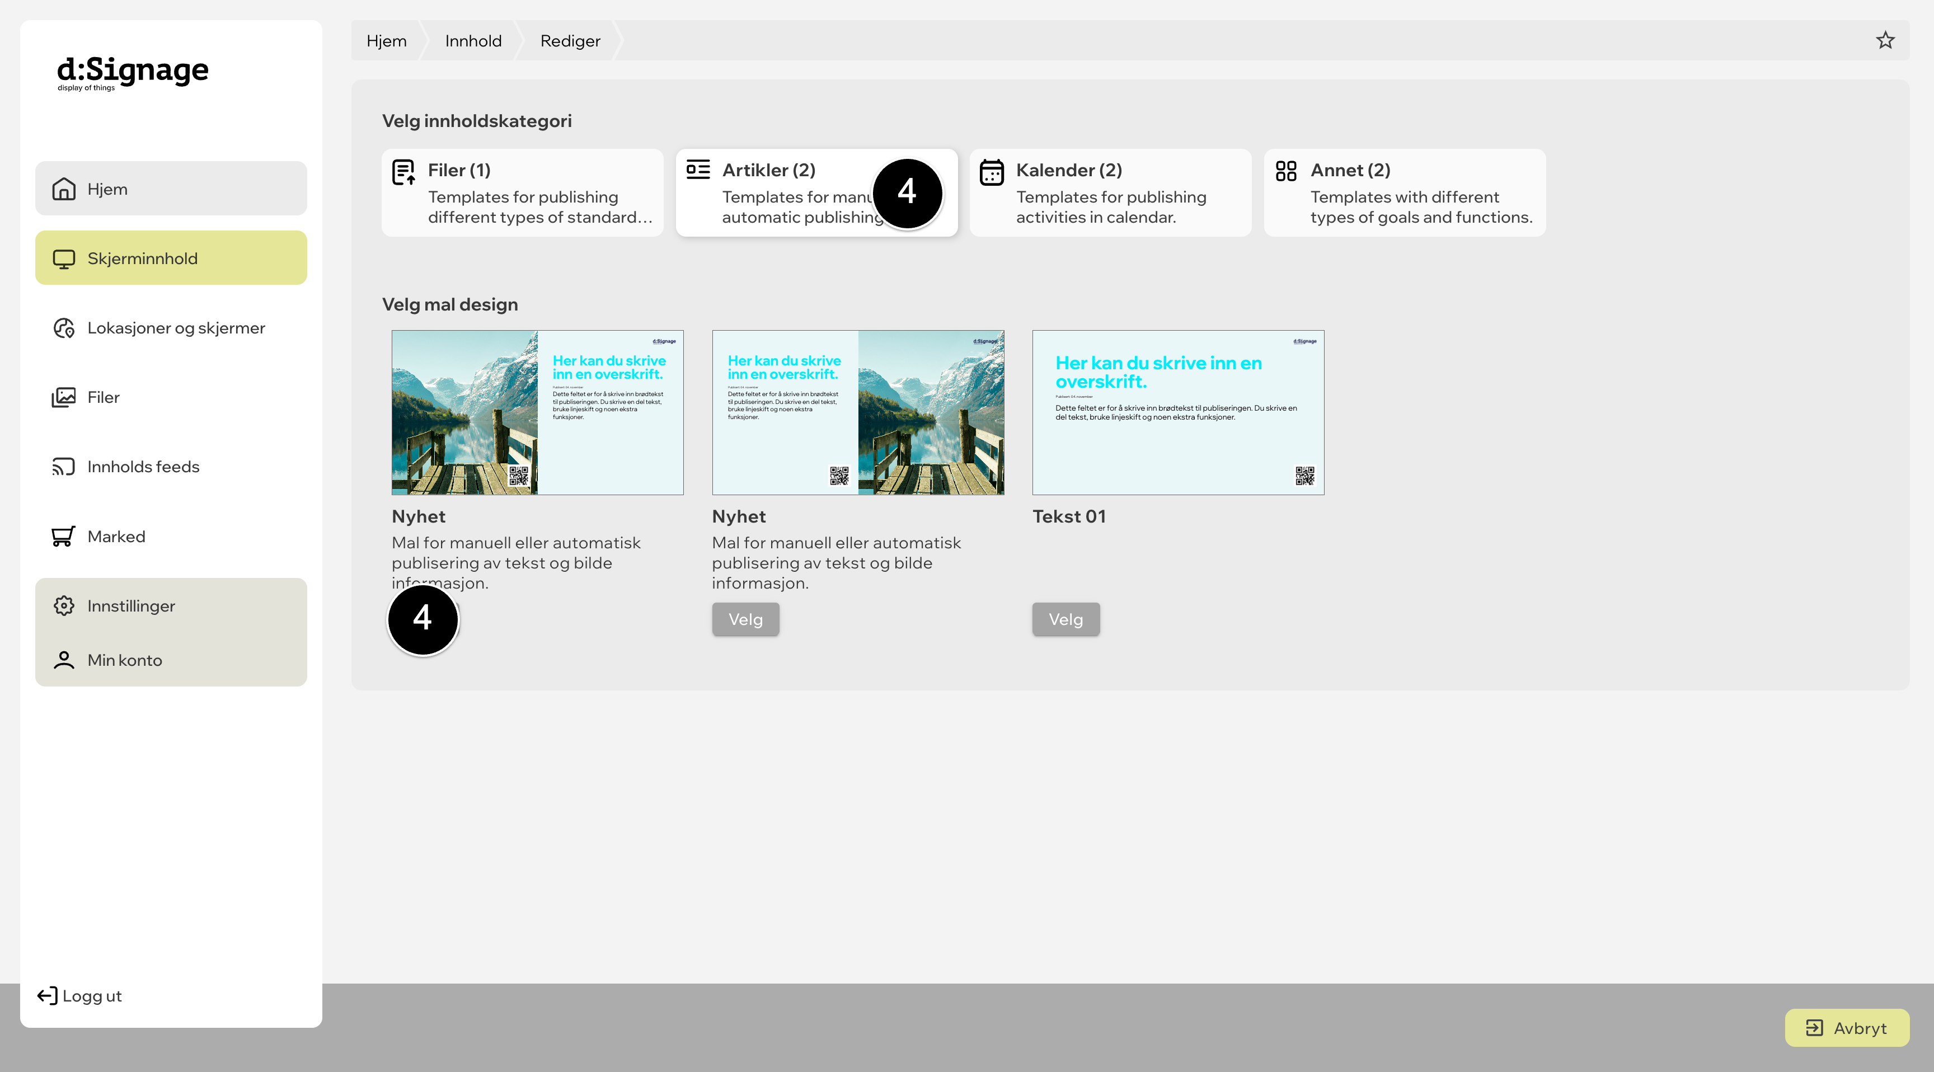Favorite this page with the star icon
The image size is (1934, 1072).
(1885, 40)
